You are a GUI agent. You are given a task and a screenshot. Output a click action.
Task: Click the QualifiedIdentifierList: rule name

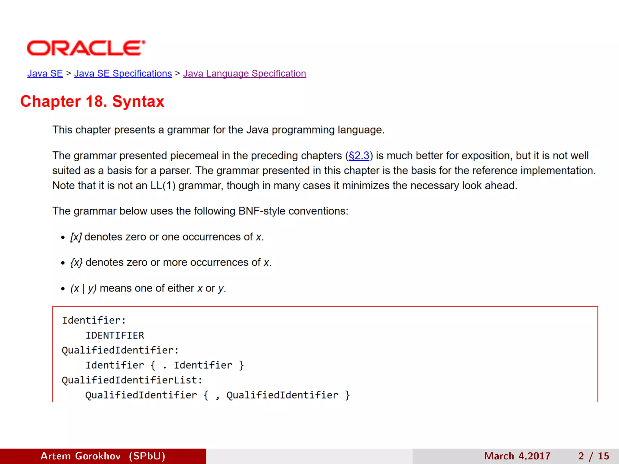click(x=132, y=380)
